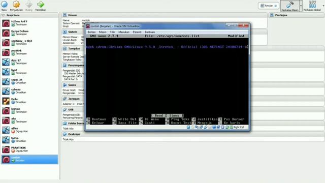Click the Keluar shortcut label in nano
Screen dimensions: 325x183
click(98, 123)
